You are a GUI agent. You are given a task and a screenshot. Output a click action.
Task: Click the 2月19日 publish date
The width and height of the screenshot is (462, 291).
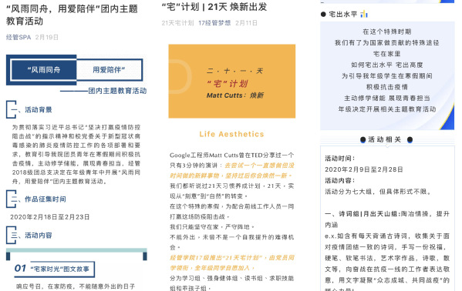click(x=47, y=38)
